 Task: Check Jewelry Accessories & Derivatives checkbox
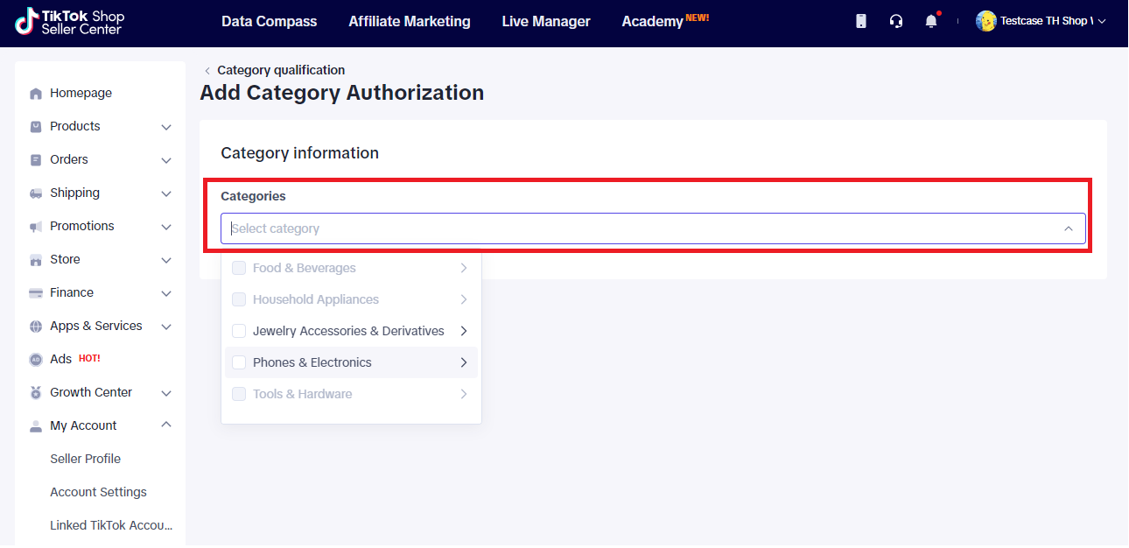(239, 331)
